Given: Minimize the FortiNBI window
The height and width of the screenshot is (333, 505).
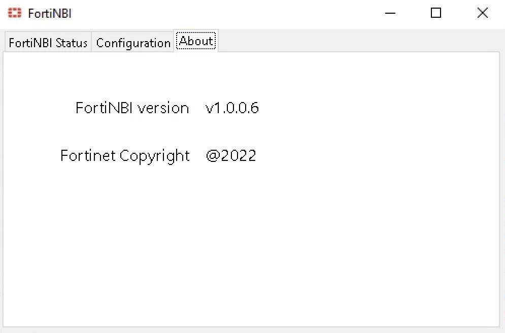Looking at the screenshot, I should [390, 13].
